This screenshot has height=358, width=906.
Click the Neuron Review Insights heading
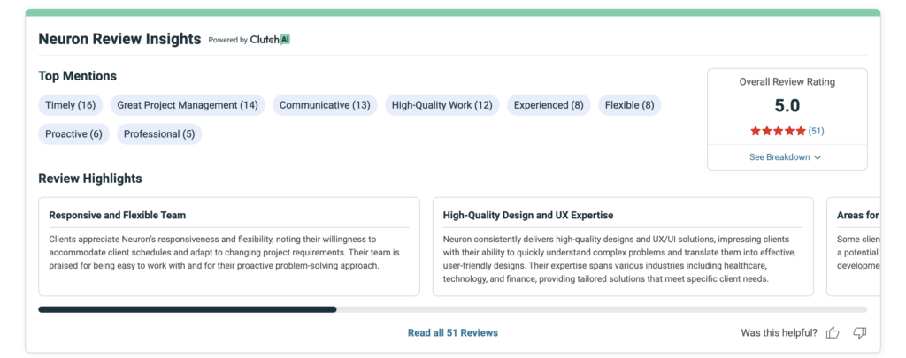click(119, 39)
